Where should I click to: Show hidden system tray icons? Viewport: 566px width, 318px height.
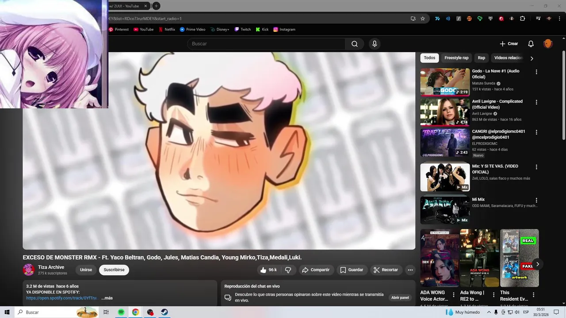488,312
